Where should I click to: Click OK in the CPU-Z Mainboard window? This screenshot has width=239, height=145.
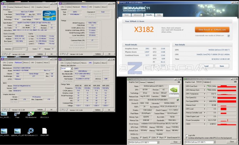pos(51,109)
